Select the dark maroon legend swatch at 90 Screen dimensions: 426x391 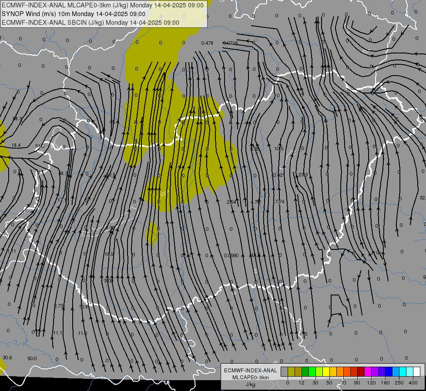361,372
